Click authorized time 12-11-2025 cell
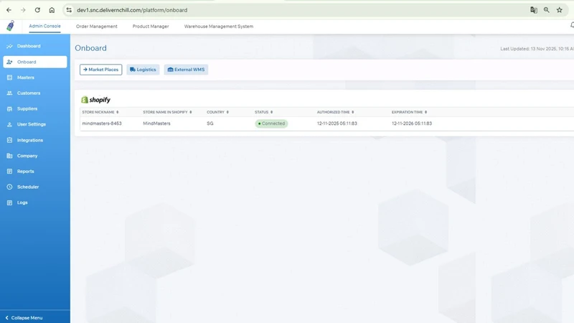Viewport: 574px width, 323px height. pyautogui.click(x=337, y=123)
